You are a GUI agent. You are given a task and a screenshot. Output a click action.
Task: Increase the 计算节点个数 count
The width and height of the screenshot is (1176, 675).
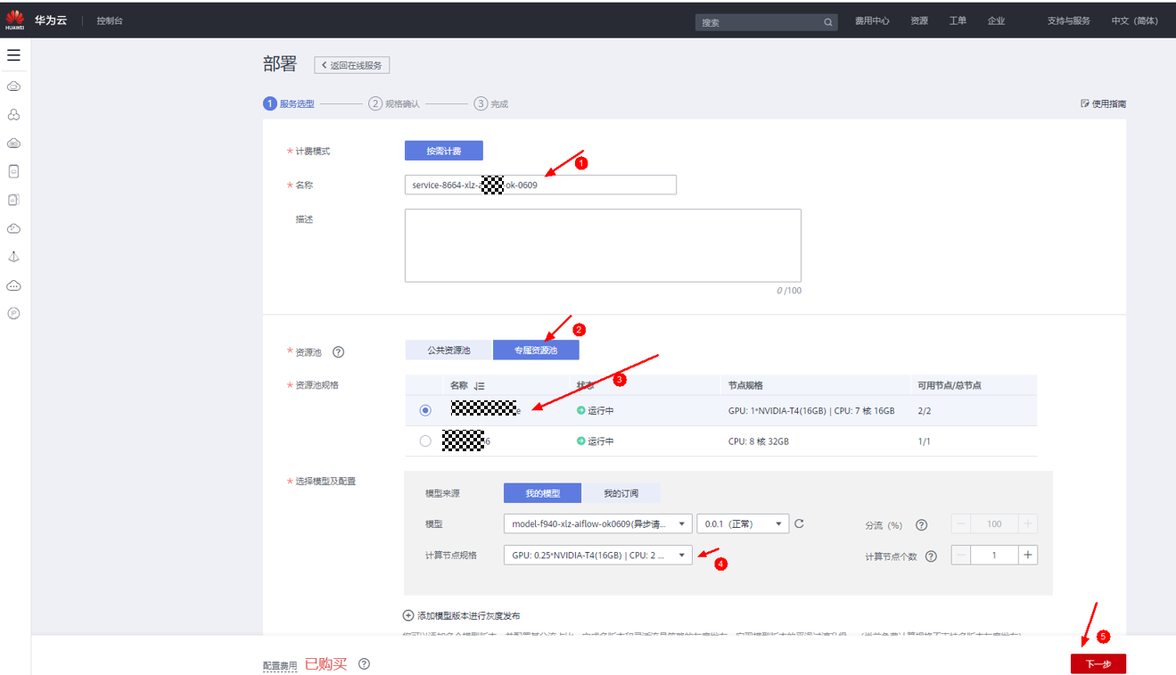click(1028, 556)
